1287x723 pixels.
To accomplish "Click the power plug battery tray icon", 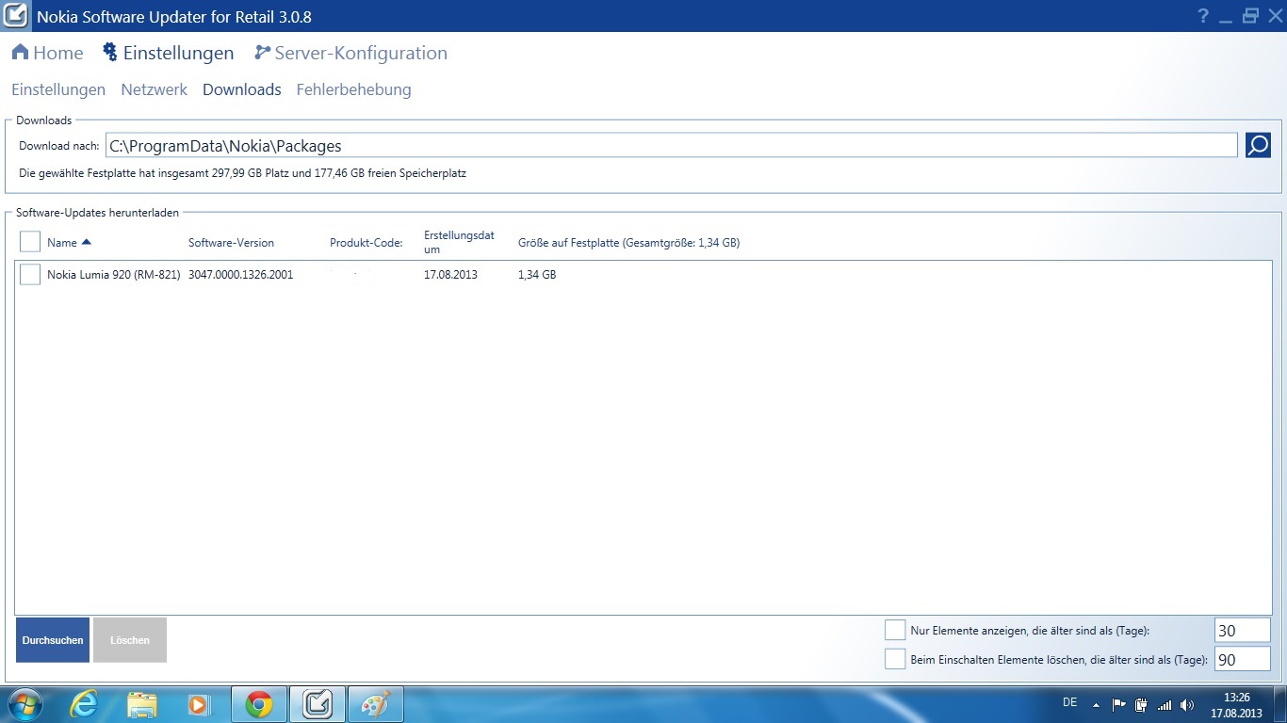I will (1141, 704).
